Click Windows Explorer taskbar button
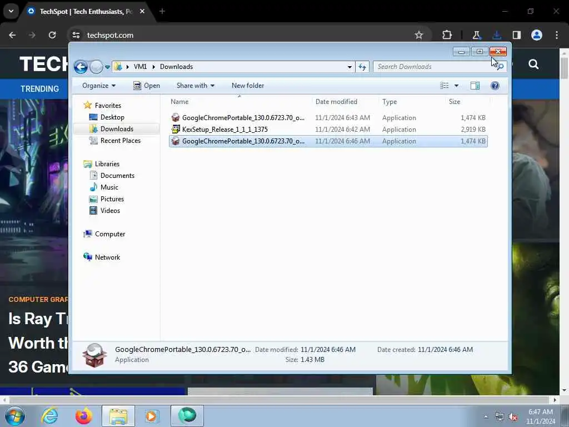569x427 pixels. (x=118, y=416)
